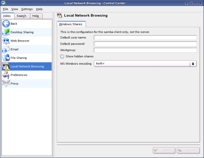Click the Reset button

click(188, 150)
